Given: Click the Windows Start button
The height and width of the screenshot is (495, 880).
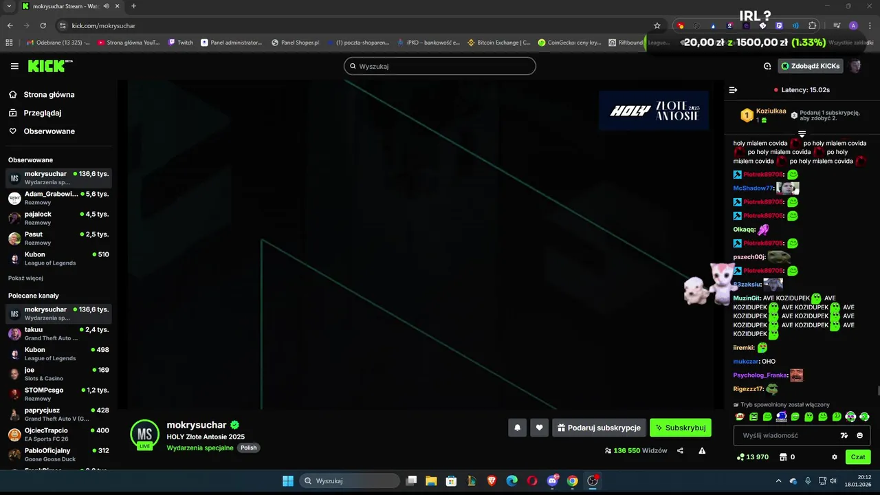Looking at the screenshot, I should point(288,481).
